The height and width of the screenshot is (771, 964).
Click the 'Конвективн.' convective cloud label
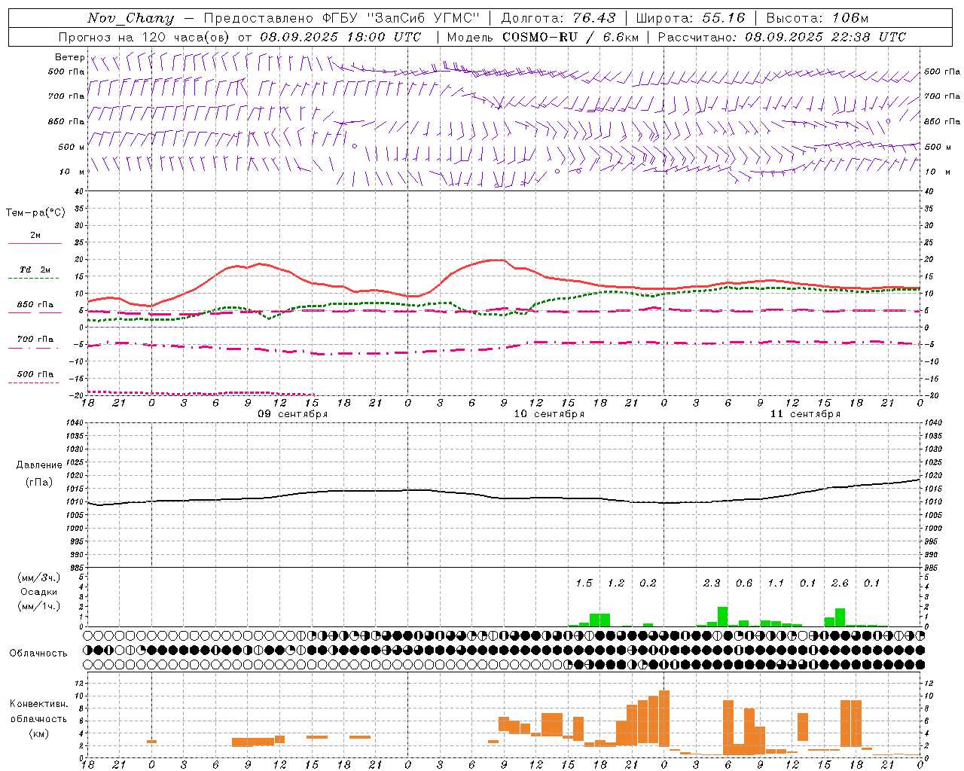[x=39, y=704]
